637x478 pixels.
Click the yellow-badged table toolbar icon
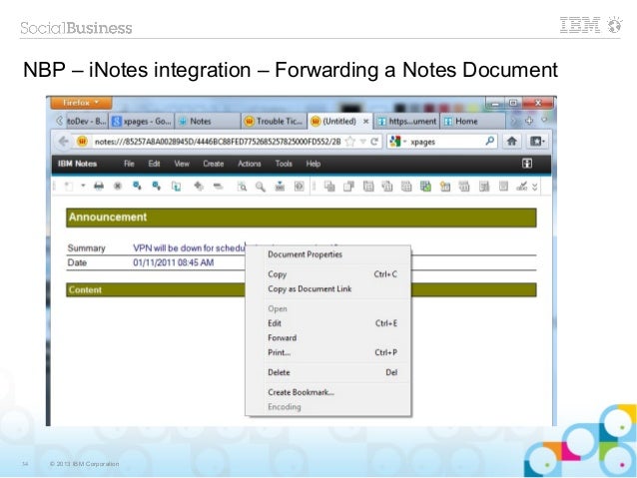445,187
